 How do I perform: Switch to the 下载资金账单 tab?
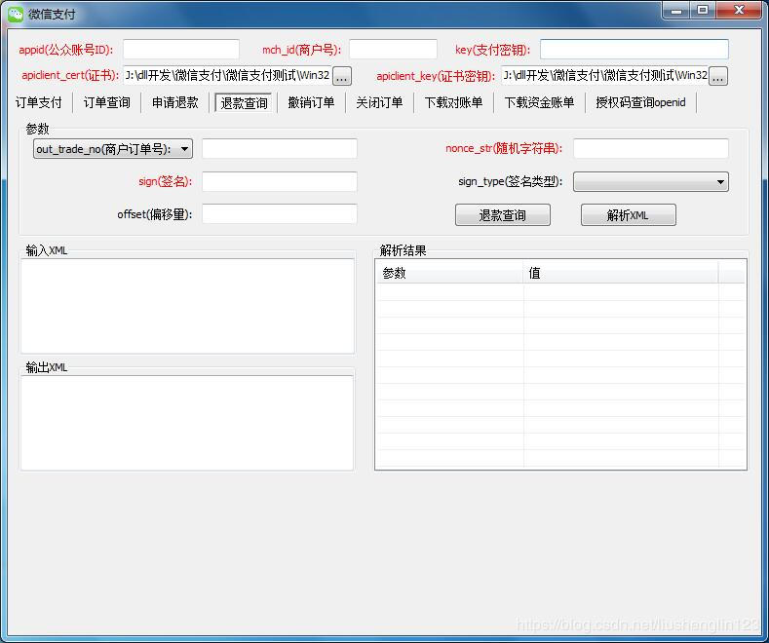tap(539, 102)
